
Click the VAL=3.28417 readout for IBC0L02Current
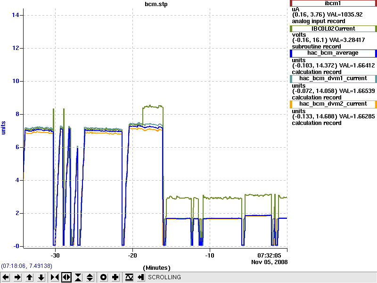347,40
